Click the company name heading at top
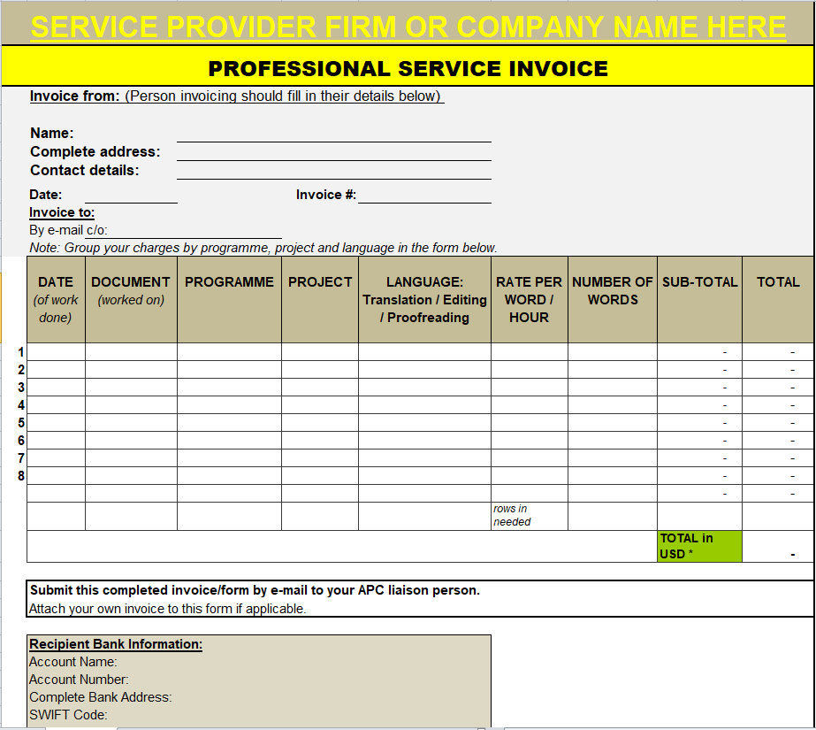The width and height of the screenshot is (816, 730). point(408,27)
